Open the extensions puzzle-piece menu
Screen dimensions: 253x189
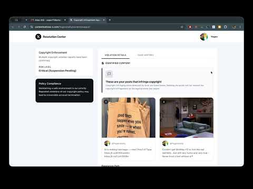tap(226, 27)
